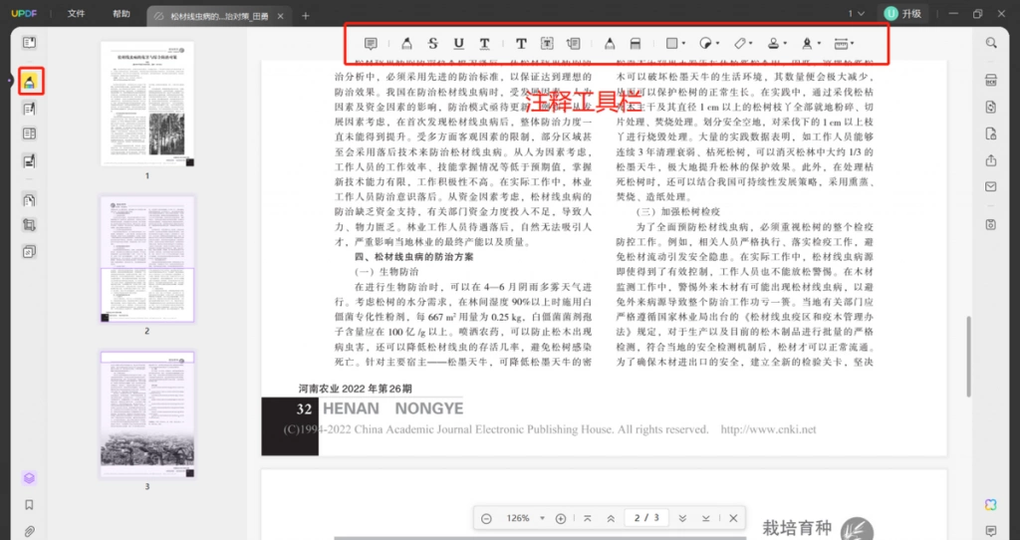1020x540 pixels.
Task: Switch to reader mode in left sidebar
Action: [x=29, y=43]
